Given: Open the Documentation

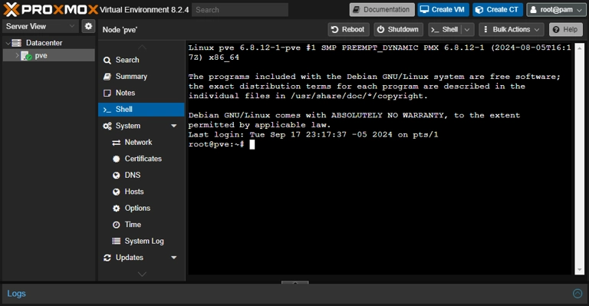Looking at the screenshot, I should click(x=382, y=10).
